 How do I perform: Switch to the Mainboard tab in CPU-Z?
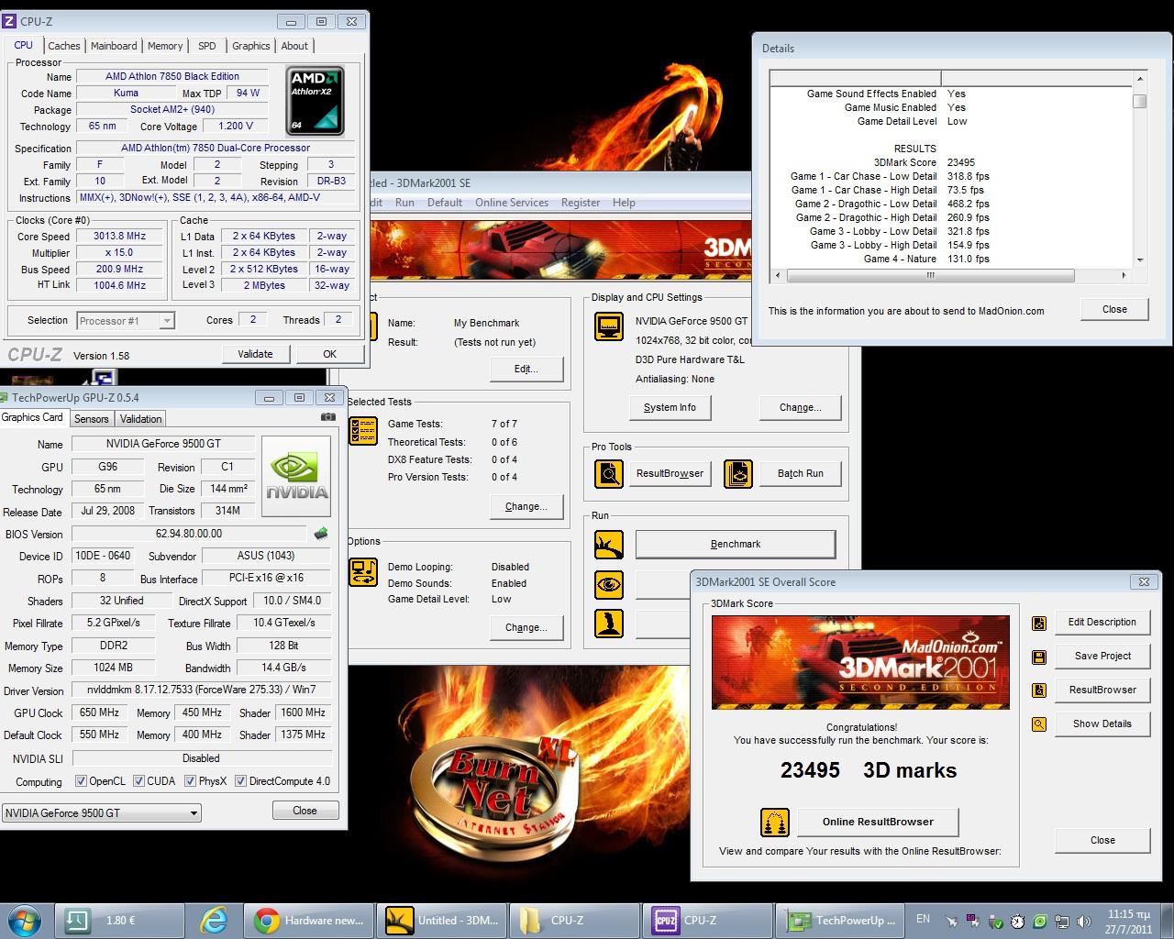coord(114,46)
